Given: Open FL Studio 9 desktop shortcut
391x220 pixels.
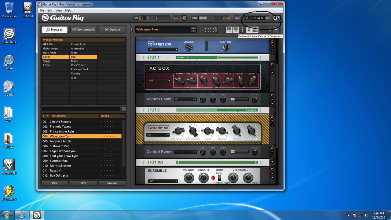Looking at the screenshot, I should pos(9,193).
